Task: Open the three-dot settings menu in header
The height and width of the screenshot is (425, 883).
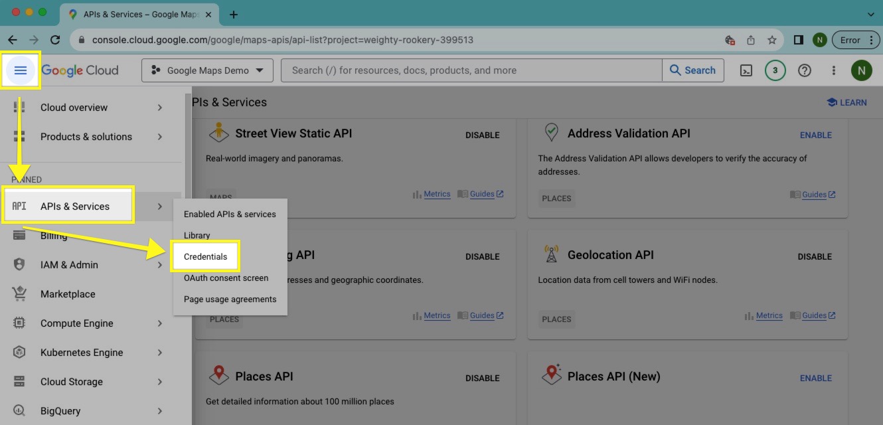Action: (834, 70)
